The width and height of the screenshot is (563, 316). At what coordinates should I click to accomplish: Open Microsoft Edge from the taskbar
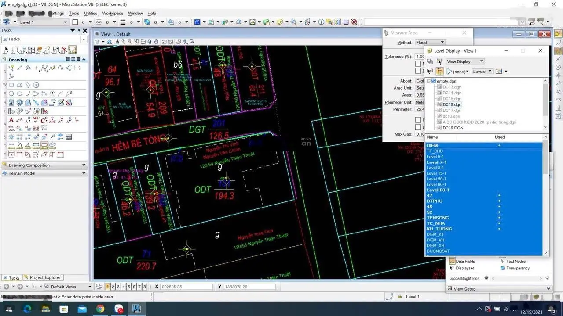[27, 309]
